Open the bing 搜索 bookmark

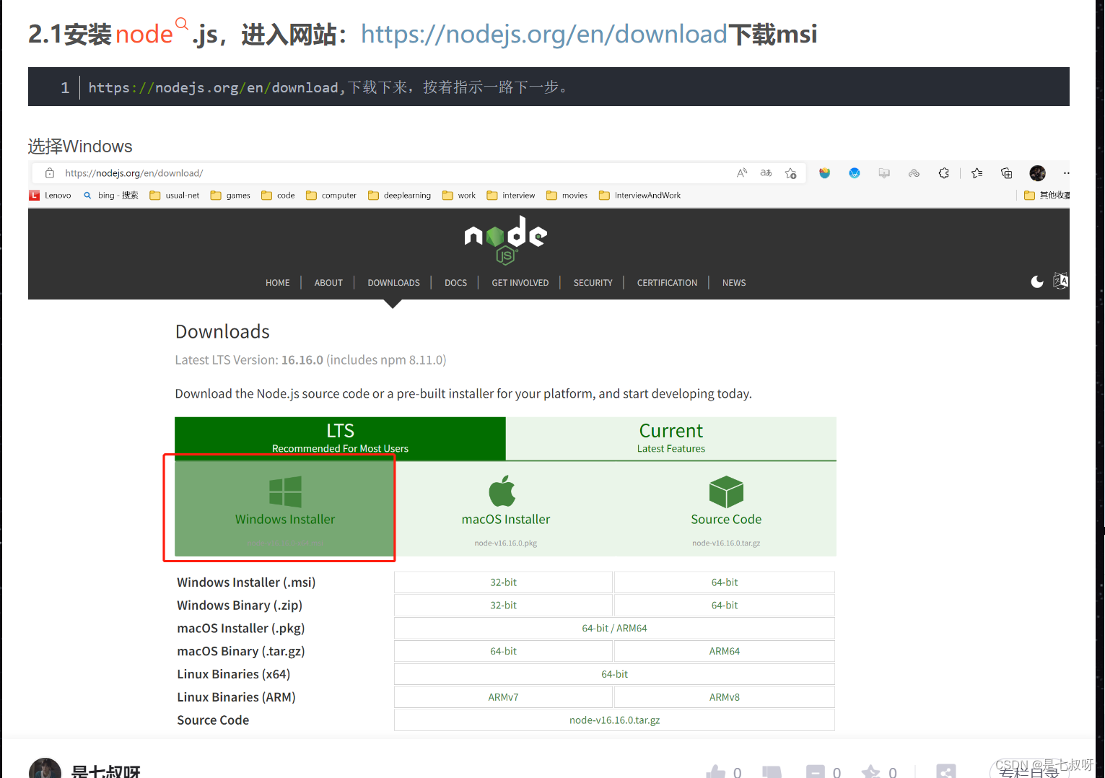[111, 196]
